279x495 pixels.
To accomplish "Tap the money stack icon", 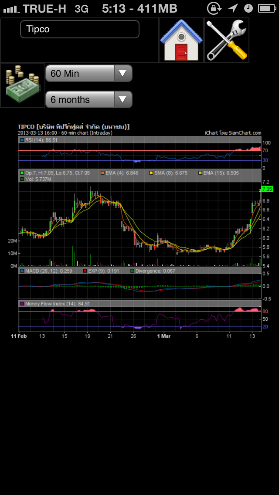I will click(x=23, y=85).
